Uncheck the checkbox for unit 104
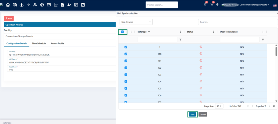 126,82
